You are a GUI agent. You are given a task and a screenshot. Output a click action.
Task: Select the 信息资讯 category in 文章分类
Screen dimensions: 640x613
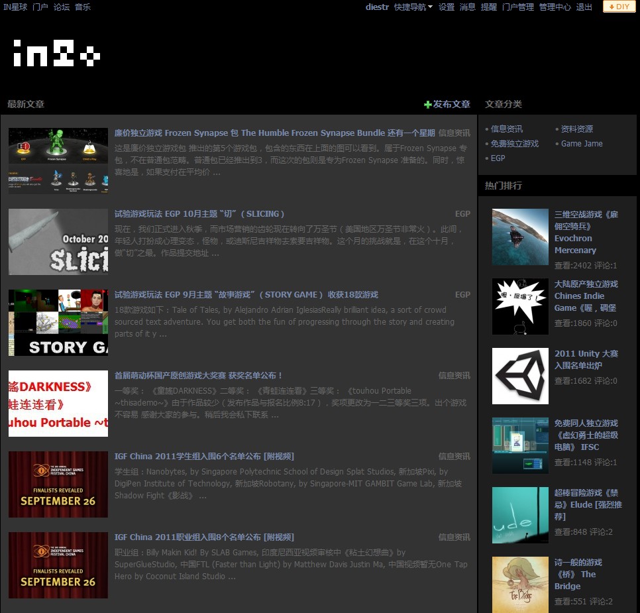507,129
